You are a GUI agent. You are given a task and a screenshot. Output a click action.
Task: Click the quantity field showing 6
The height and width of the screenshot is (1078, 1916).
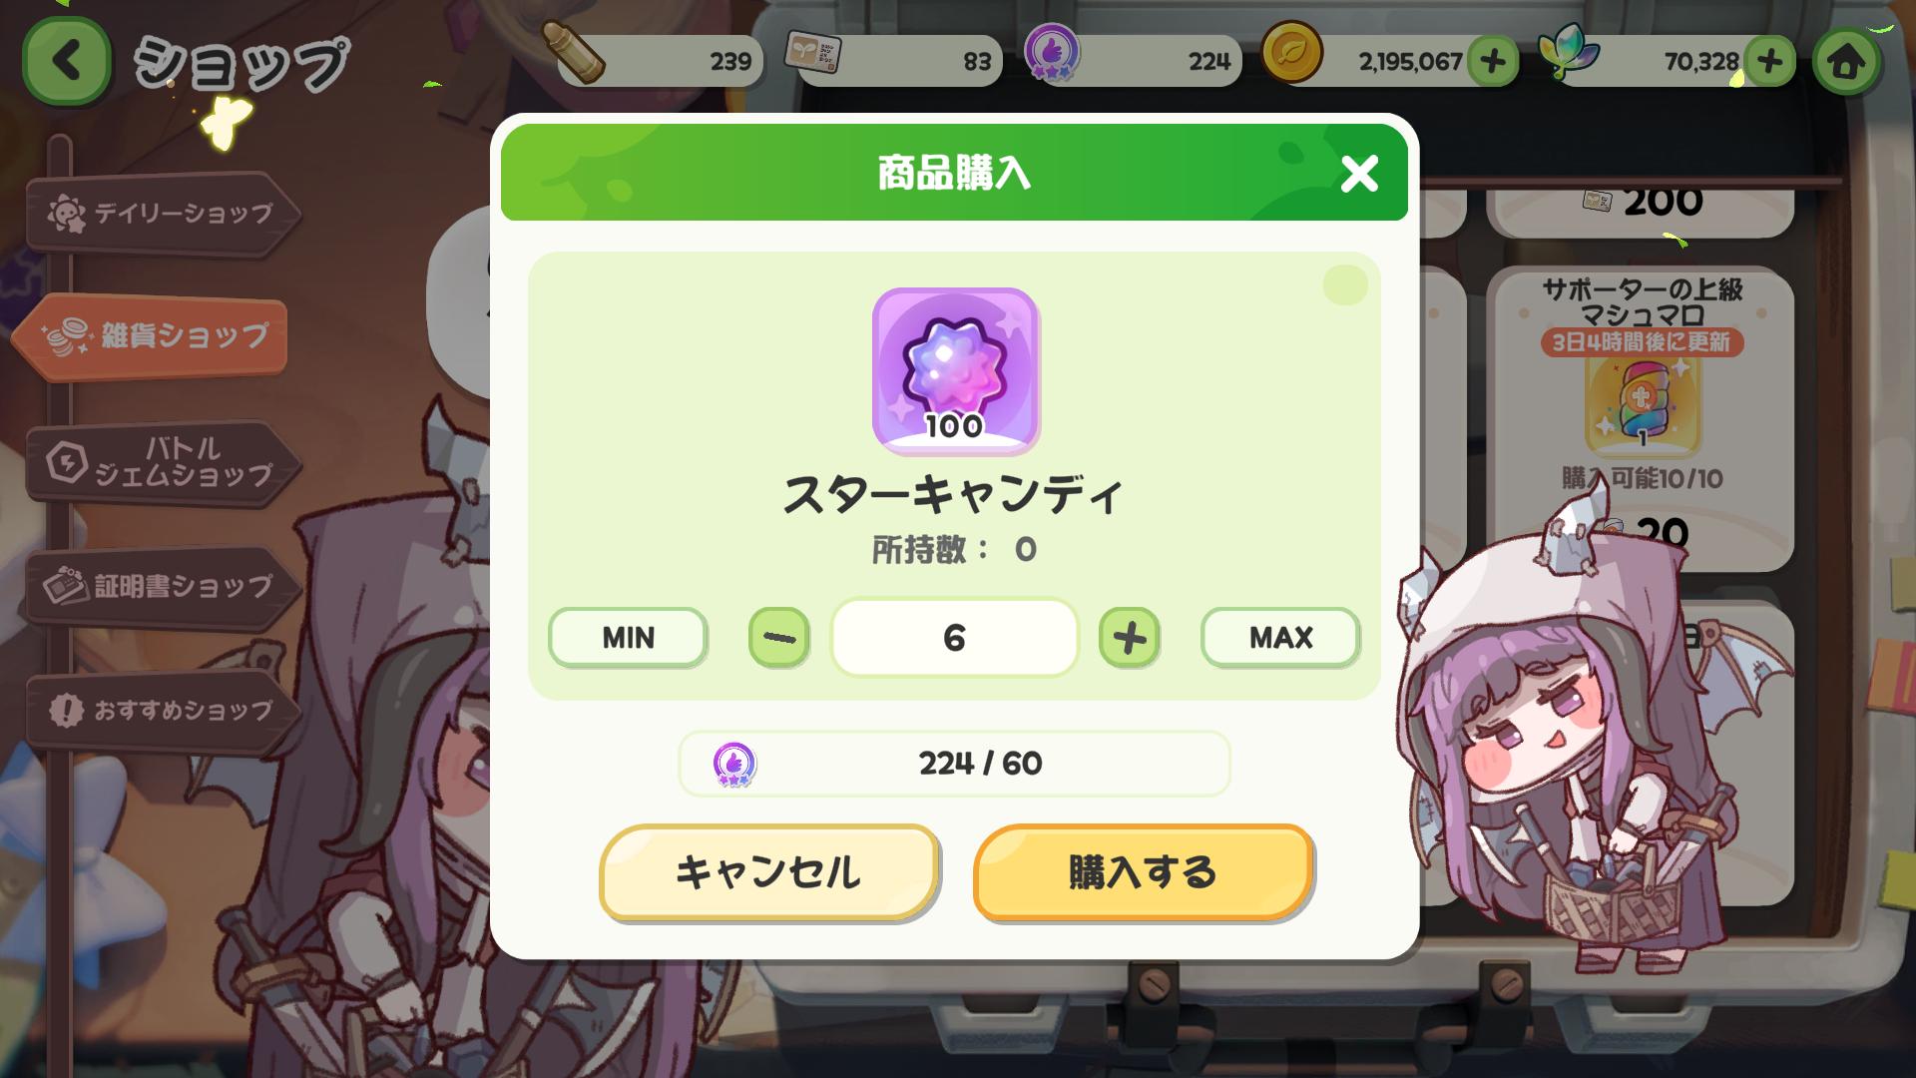tap(954, 637)
